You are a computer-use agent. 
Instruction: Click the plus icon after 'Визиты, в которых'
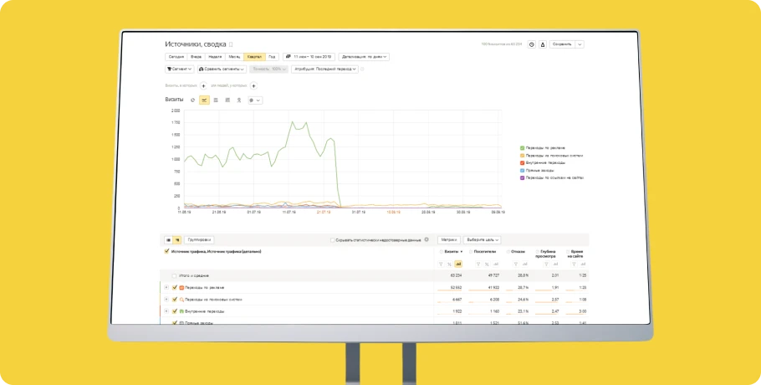203,85
